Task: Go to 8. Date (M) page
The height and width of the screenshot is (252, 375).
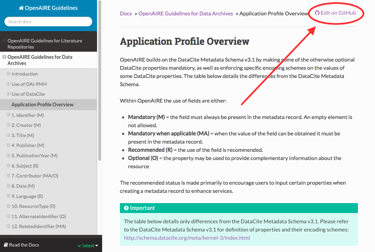Action: tap(23, 186)
